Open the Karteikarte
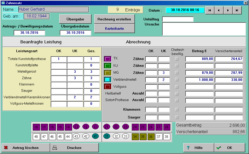249x154 pixels. click(x=114, y=28)
